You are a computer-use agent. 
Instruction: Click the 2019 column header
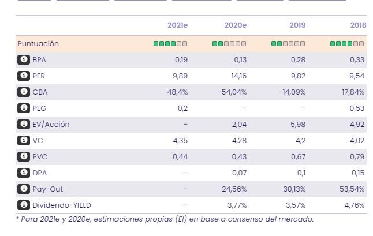pyautogui.click(x=297, y=25)
